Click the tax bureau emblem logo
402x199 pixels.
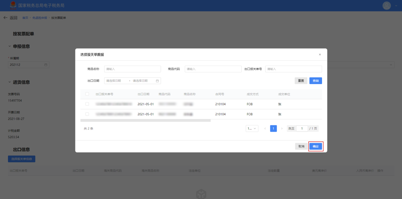click(13, 5)
